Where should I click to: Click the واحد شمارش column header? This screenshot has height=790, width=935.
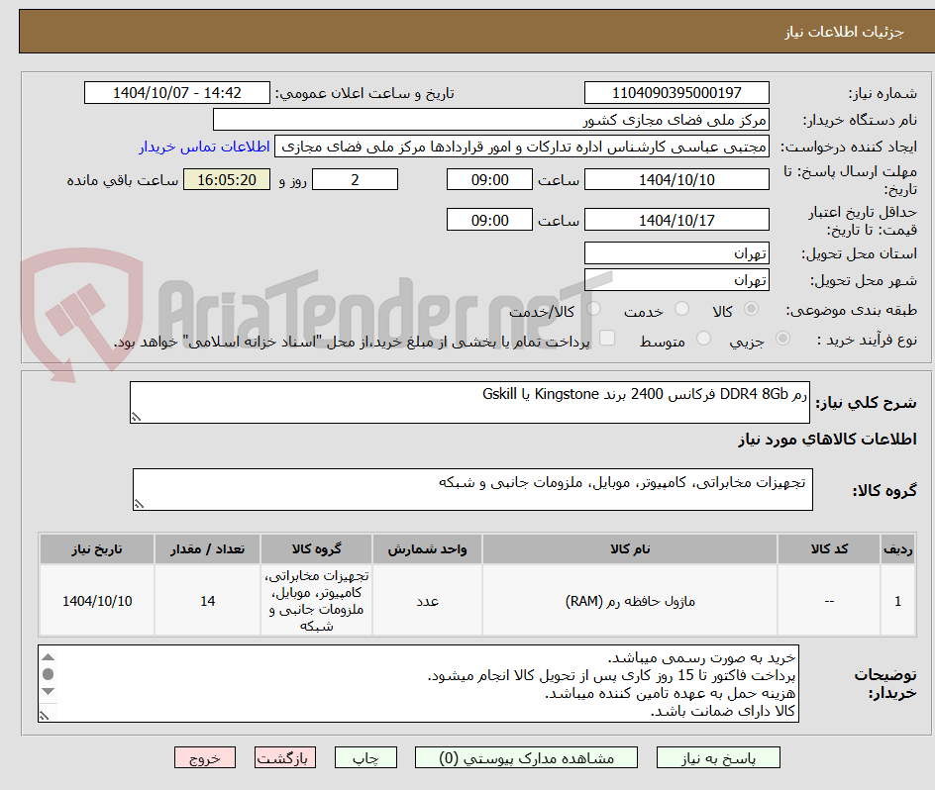point(427,549)
